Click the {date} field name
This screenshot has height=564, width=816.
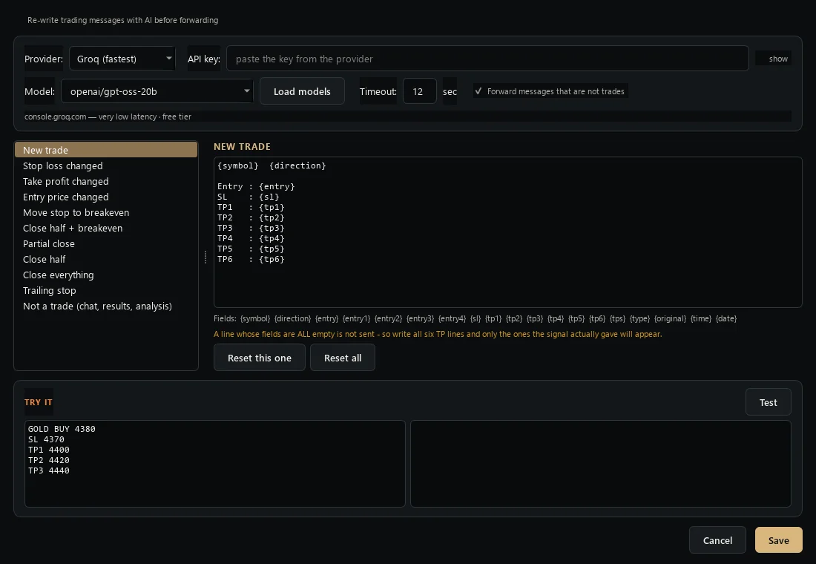[726, 318]
